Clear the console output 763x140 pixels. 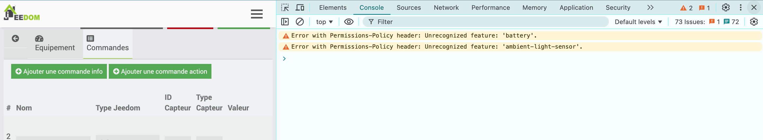300,22
